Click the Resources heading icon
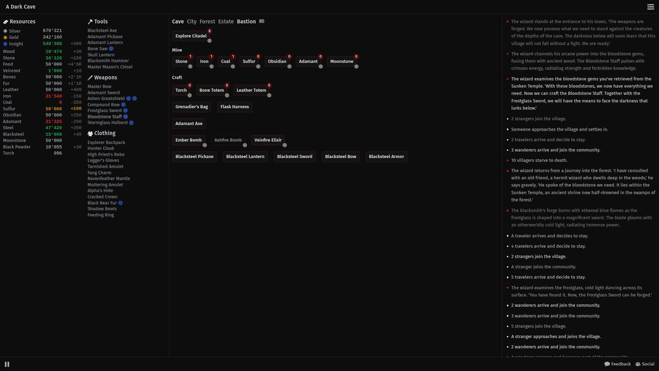This screenshot has height=371, width=659. pyautogui.click(x=5, y=22)
